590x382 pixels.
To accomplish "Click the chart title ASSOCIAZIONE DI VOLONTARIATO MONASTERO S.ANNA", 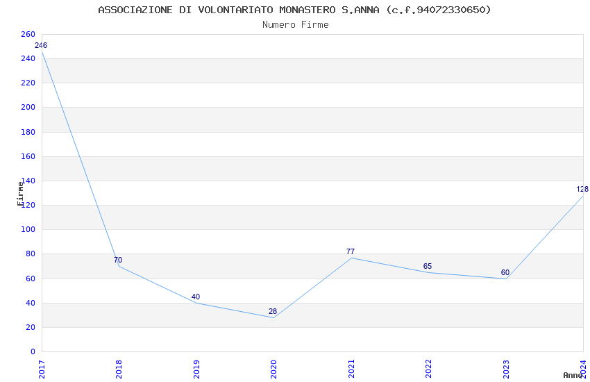I will pos(294,10).
